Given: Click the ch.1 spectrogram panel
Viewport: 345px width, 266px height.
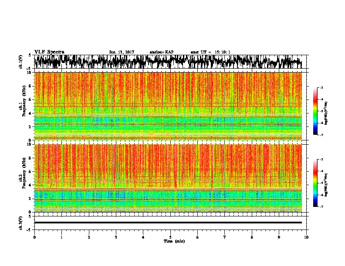Looking at the screenshot, I should tap(168, 106).
